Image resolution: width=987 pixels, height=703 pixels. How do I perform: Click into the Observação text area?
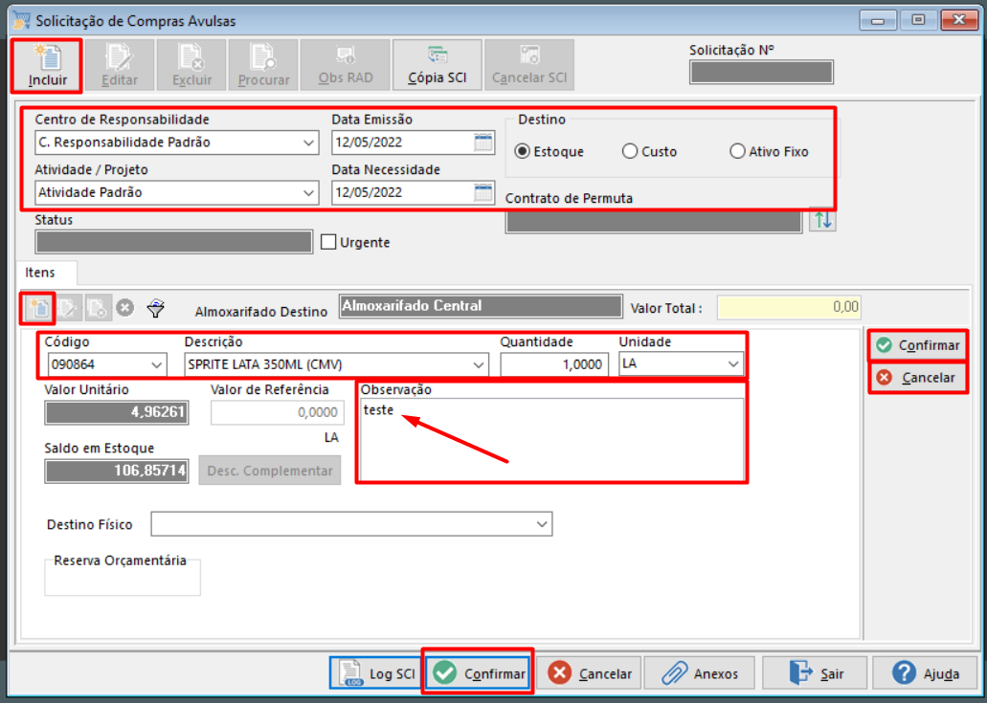coord(552,439)
